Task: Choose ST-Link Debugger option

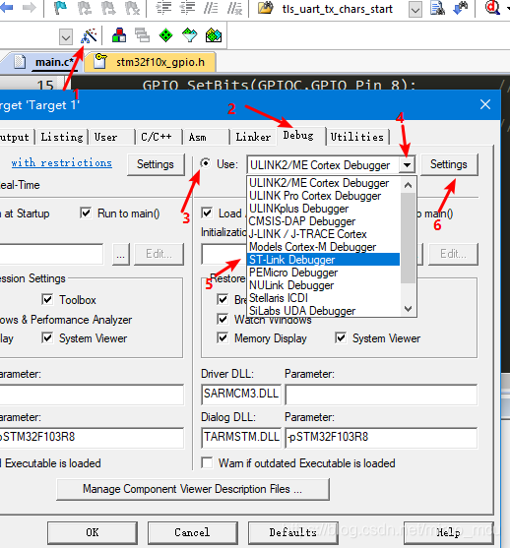Action: click(x=323, y=260)
